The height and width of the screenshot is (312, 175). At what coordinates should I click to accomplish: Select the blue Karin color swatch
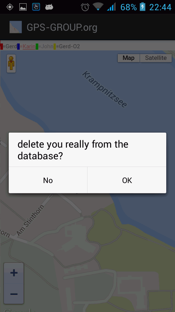pos(18,46)
